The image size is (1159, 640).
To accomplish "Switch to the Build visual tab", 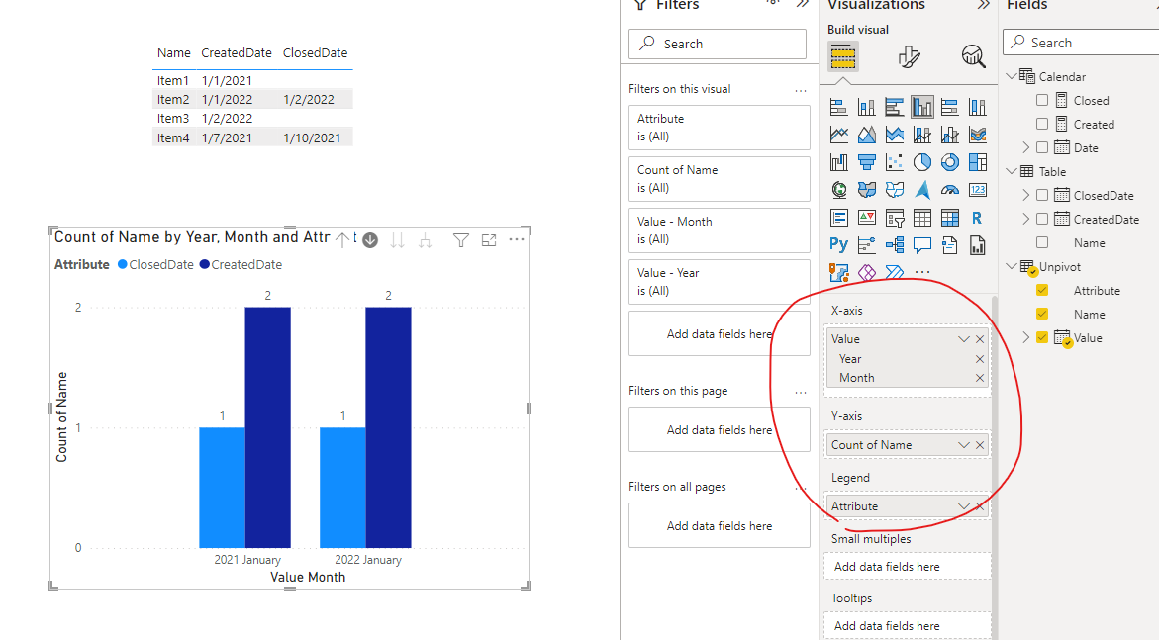I will (842, 56).
